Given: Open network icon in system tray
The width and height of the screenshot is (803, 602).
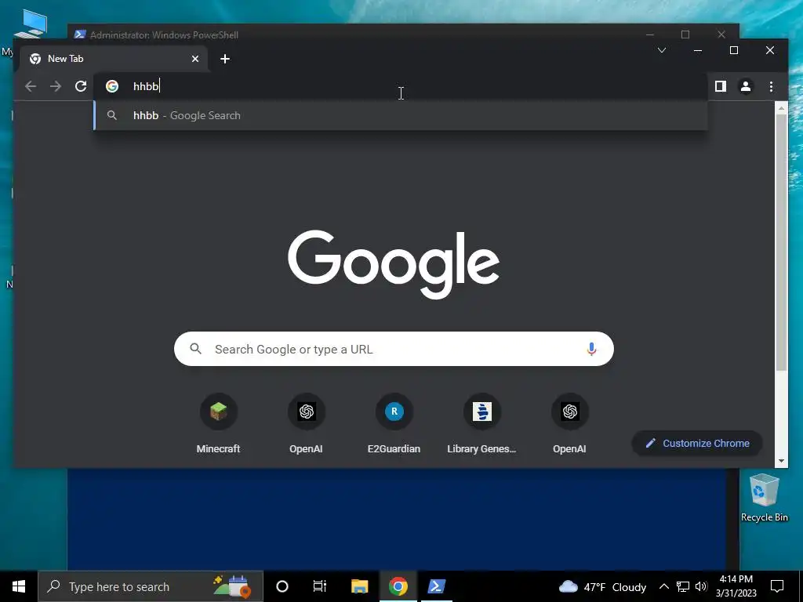Looking at the screenshot, I should pyautogui.click(x=683, y=586).
